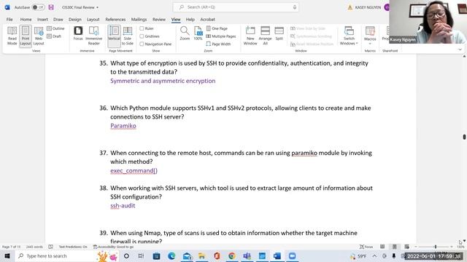This screenshot has width=467, height=262.
Task: Select Print Layout icon in the status bar
Action: [x=394, y=247]
